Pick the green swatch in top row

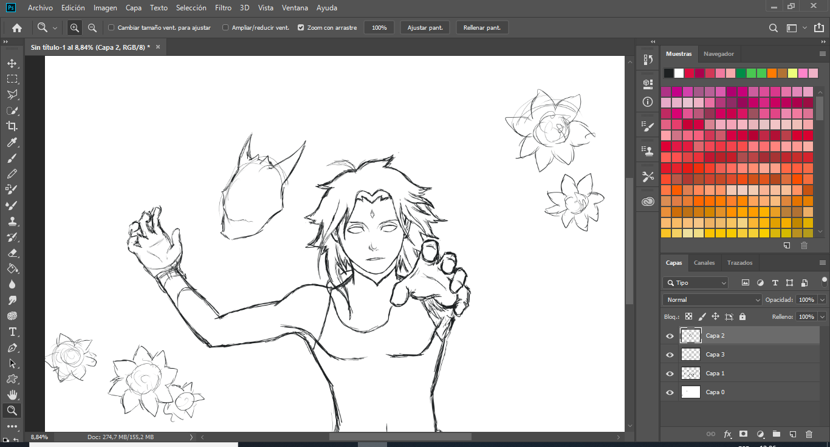point(741,73)
